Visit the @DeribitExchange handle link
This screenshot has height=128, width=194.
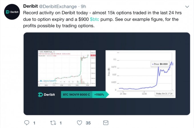coord(58,7)
